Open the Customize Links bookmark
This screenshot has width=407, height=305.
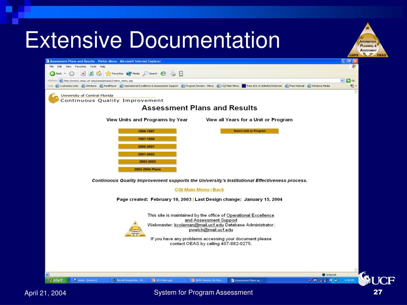(x=67, y=86)
